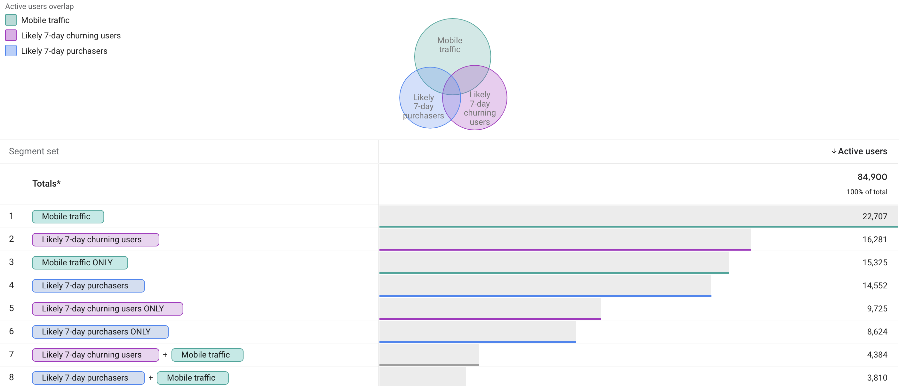This screenshot has height=386, width=899.
Task: Select Likely 7-day churning users ONLY chip
Action: click(107, 309)
